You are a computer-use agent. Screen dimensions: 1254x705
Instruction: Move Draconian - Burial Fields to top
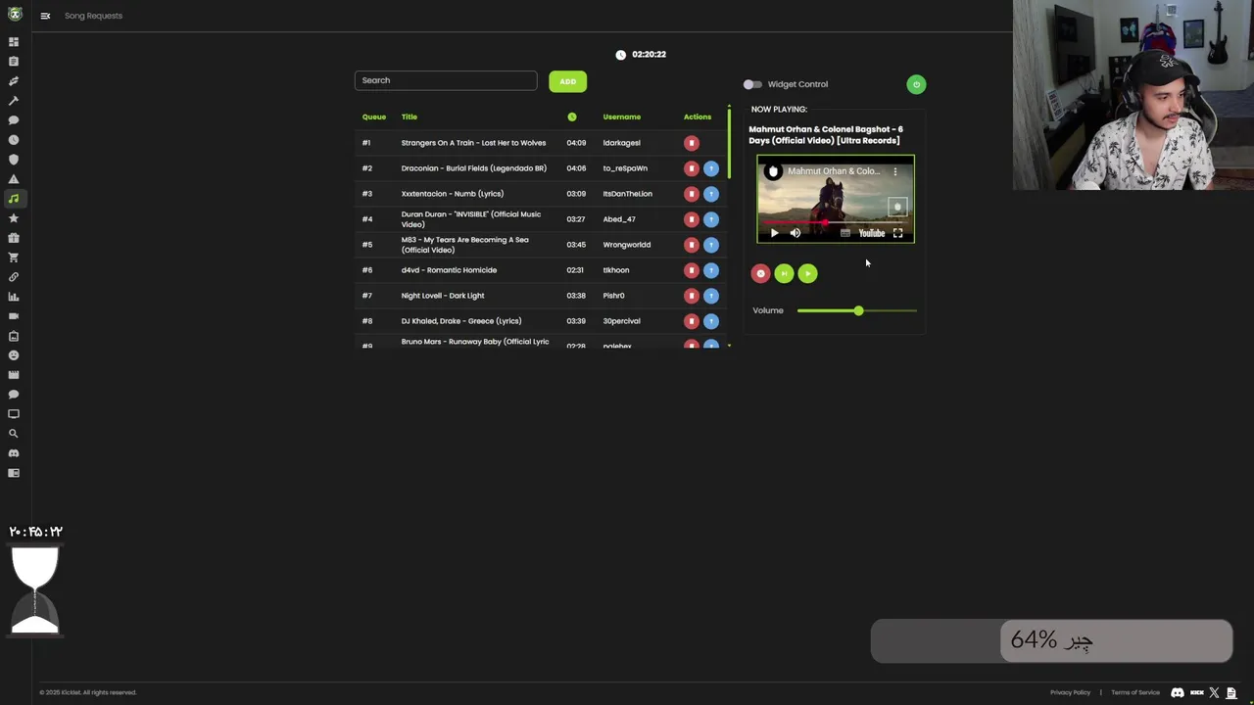point(711,168)
